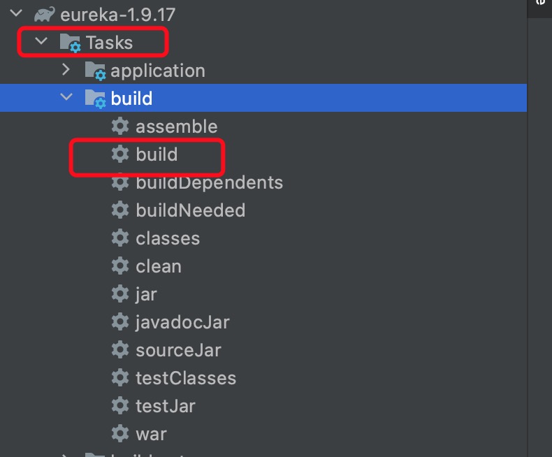Click the highlighted build folder icon
This screenshot has height=457, width=552.
(95, 99)
